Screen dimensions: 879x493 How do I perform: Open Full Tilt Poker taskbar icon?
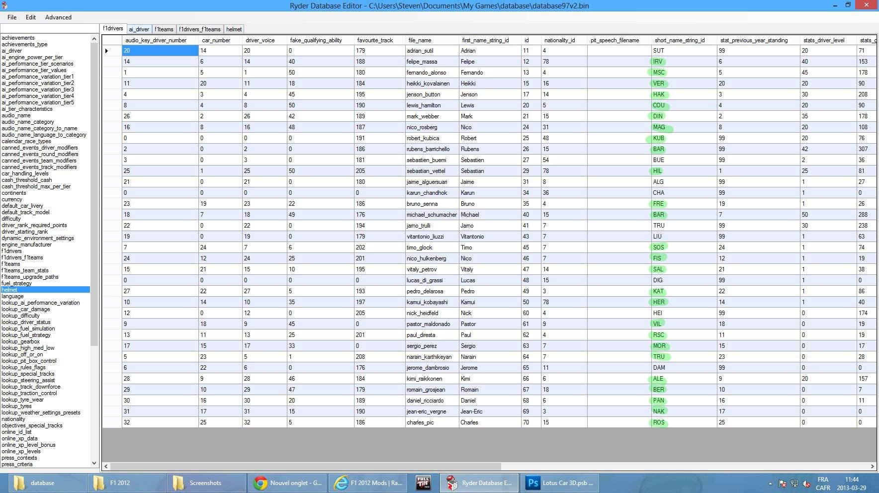coord(423,483)
